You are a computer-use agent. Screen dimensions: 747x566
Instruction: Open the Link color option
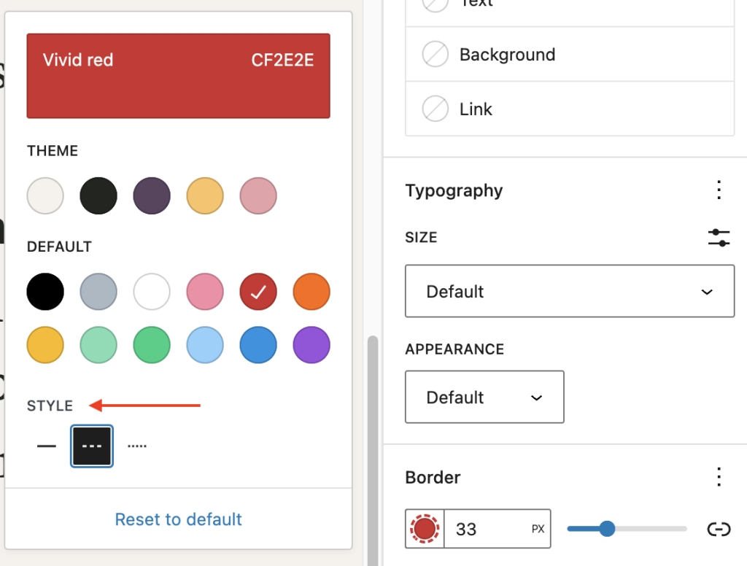tap(569, 109)
